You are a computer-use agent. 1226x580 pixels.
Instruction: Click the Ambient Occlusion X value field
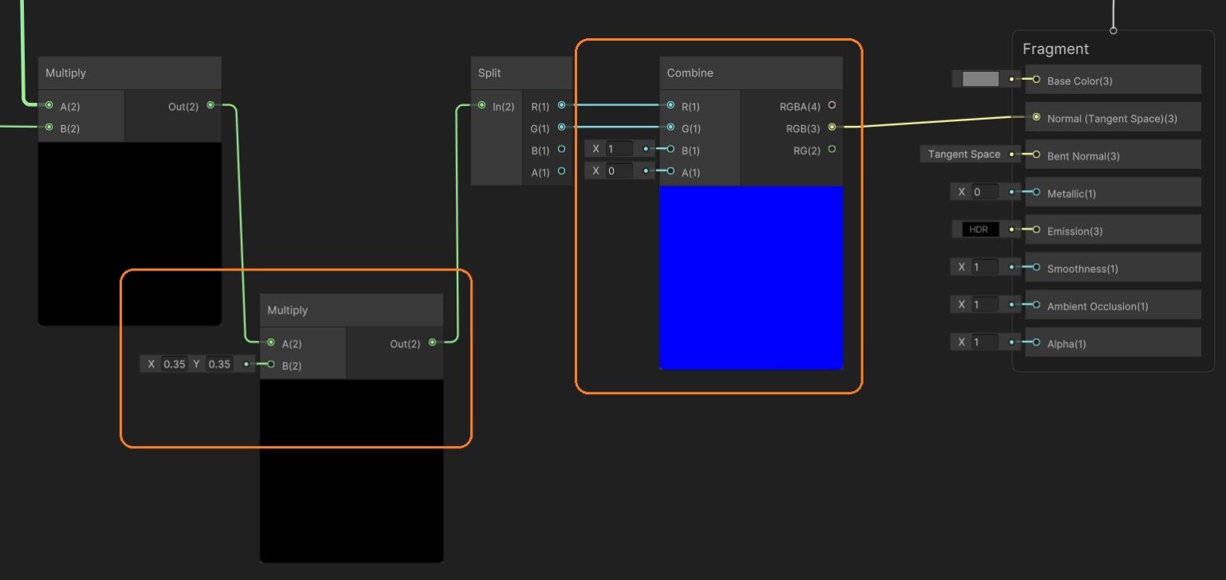(x=985, y=305)
